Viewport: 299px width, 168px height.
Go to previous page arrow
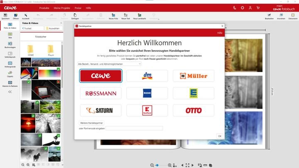click(x=182, y=165)
